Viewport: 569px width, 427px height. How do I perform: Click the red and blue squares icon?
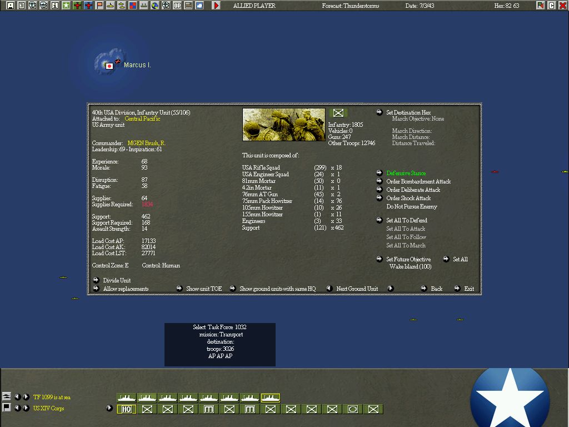[x=133, y=6]
